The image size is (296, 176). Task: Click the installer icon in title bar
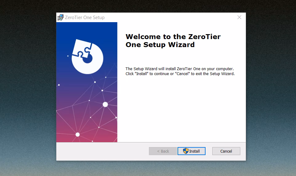click(60, 17)
